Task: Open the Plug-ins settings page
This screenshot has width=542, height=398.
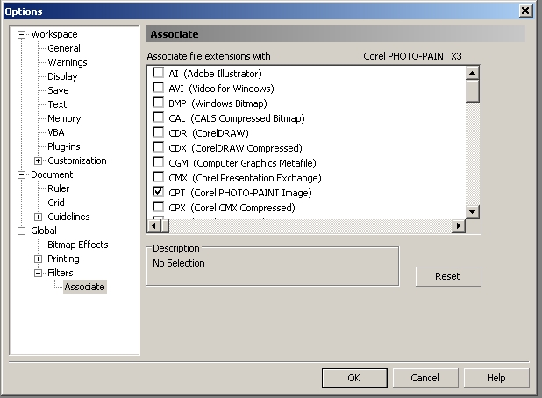Action: (63, 147)
